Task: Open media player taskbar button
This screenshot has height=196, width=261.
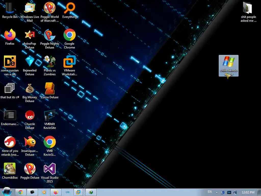Action: pos(44,192)
